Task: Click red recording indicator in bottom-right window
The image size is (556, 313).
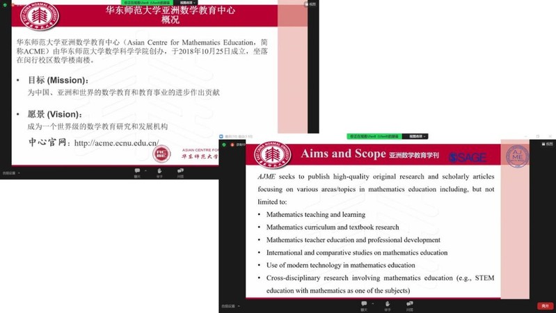Action: (232, 145)
